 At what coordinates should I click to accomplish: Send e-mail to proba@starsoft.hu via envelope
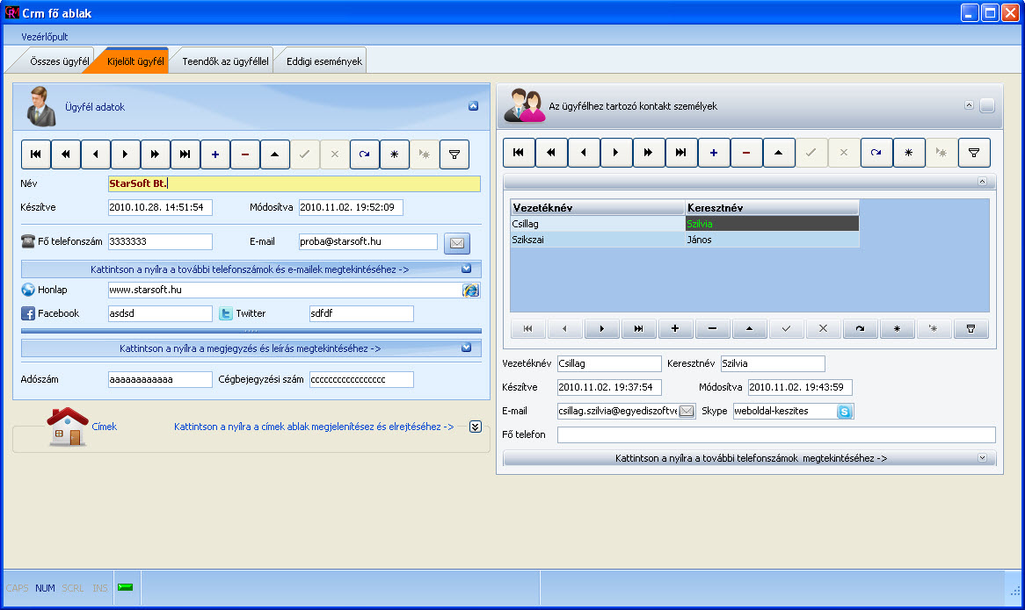coord(457,243)
